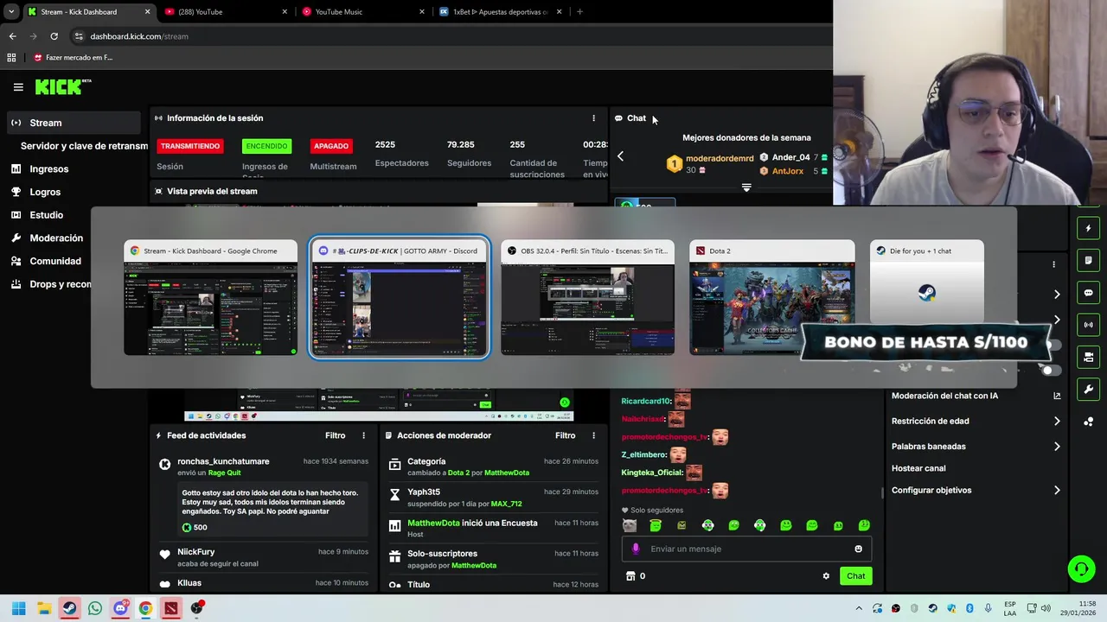Image resolution: width=1107 pixels, height=622 pixels.
Task: Click username Kingteka_Oficial in chat
Action: click(x=651, y=473)
